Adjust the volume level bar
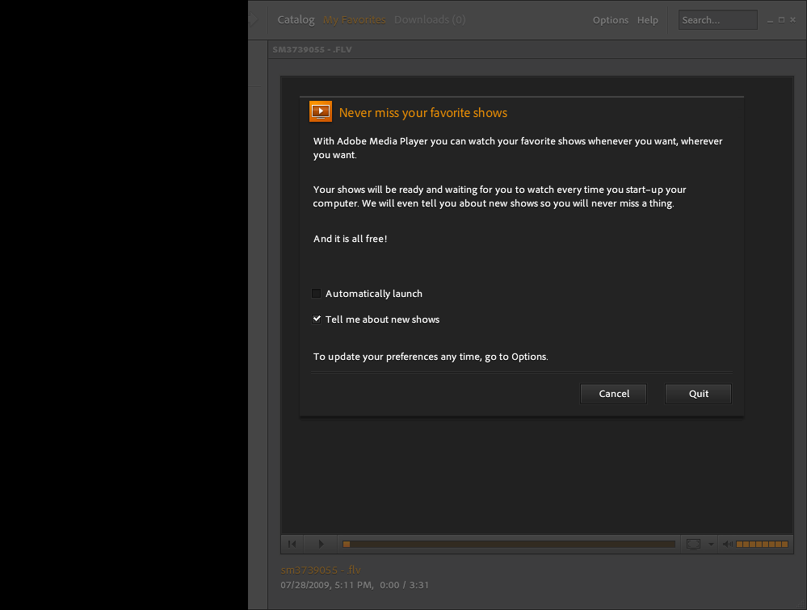This screenshot has width=807, height=610. [x=761, y=544]
